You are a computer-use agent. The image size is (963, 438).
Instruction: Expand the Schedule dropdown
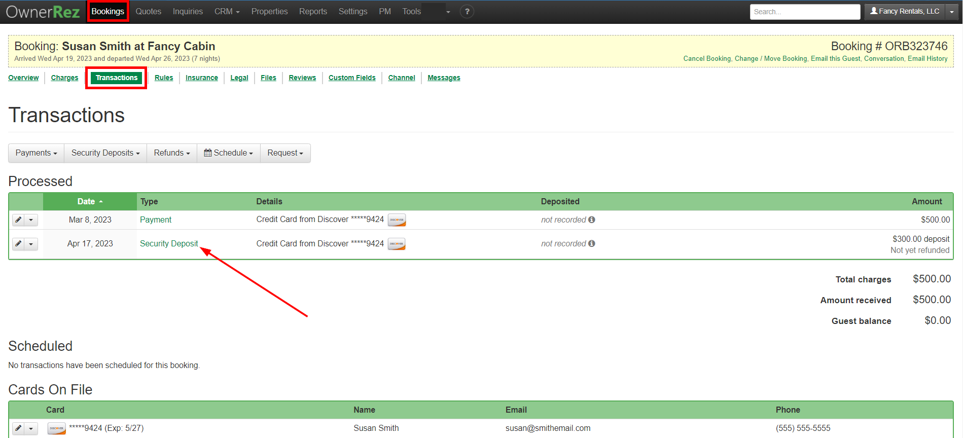tap(228, 153)
